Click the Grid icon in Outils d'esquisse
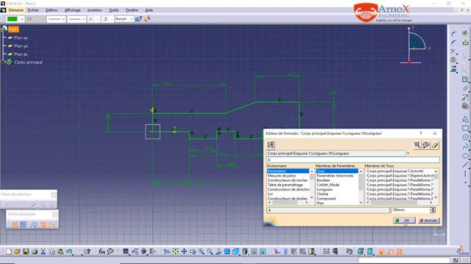 [15, 224]
